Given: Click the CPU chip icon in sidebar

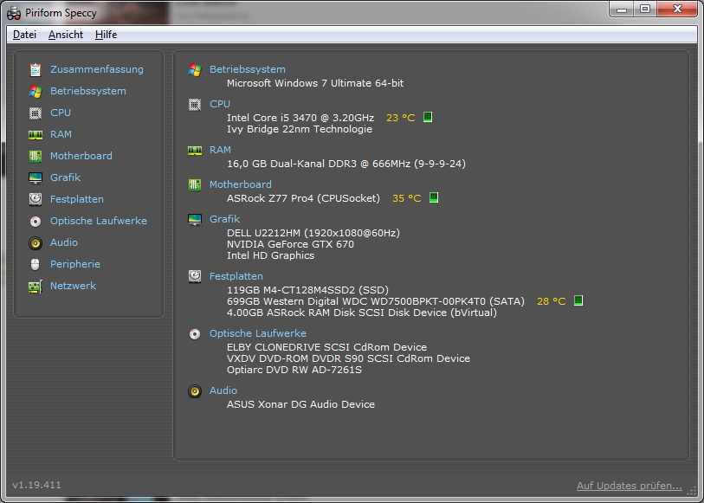Looking at the screenshot, I should pyautogui.click(x=36, y=113).
